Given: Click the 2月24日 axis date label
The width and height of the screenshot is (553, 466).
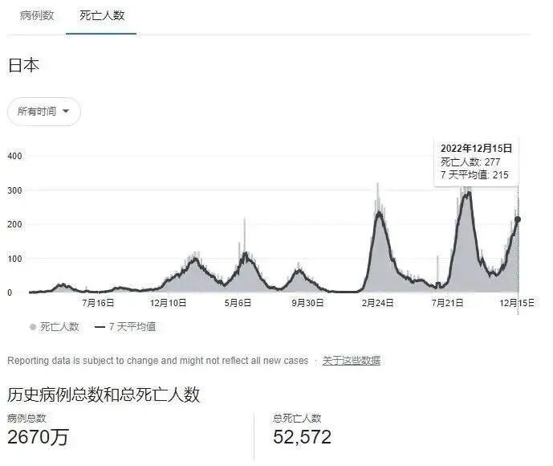Looking at the screenshot, I should 377,303.
